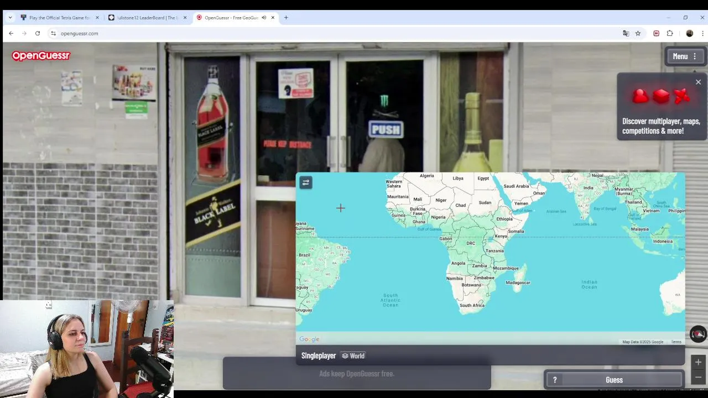708x398 pixels.
Task: Click the Thailand label on the map
Action: tap(633, 202)
